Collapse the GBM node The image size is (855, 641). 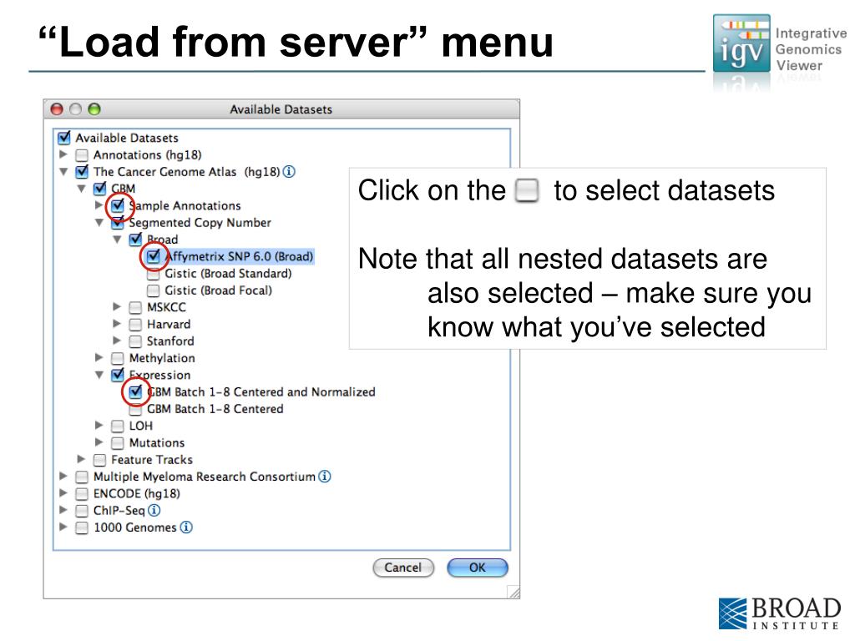click(81, 189)
